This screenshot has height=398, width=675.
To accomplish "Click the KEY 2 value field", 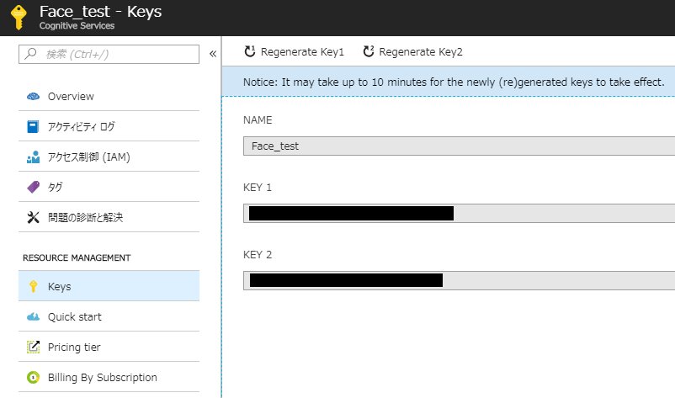I will tap(459, 280).
